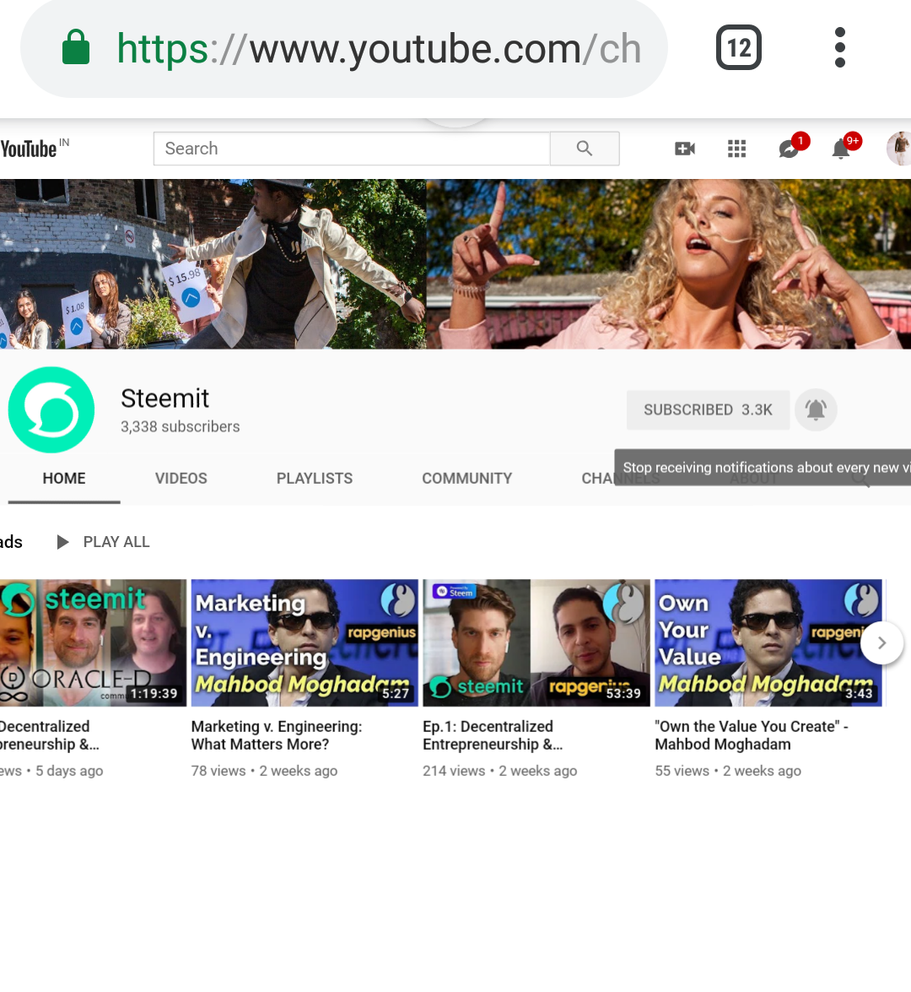
Task: Open the account profile avatar
Action: click(898, 149)
